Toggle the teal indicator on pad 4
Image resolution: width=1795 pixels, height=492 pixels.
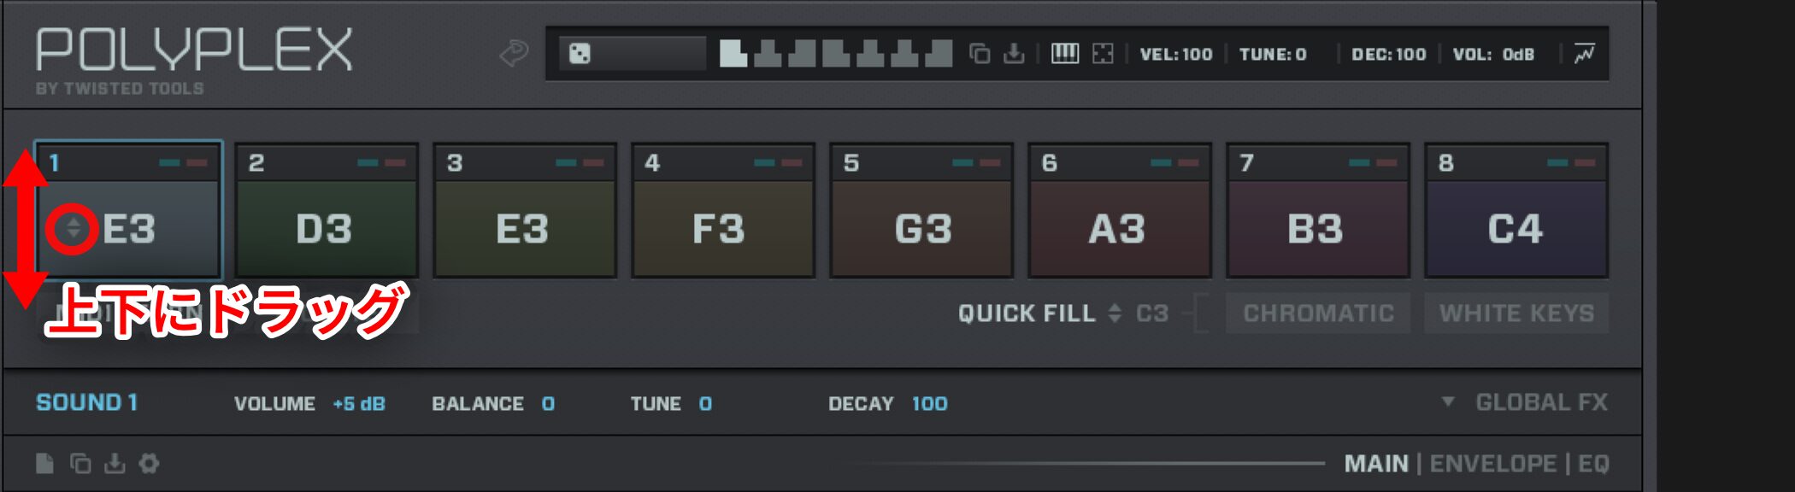pyautogui.click(x=764, y=162)
